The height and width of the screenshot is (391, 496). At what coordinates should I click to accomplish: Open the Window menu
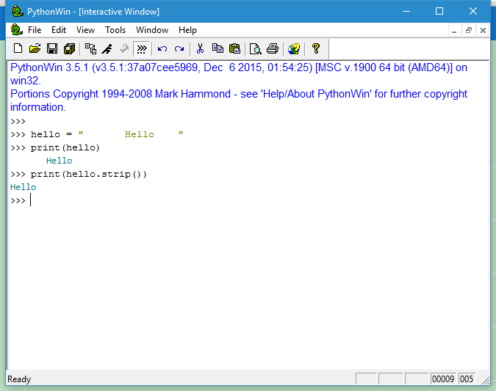point(152,30)
